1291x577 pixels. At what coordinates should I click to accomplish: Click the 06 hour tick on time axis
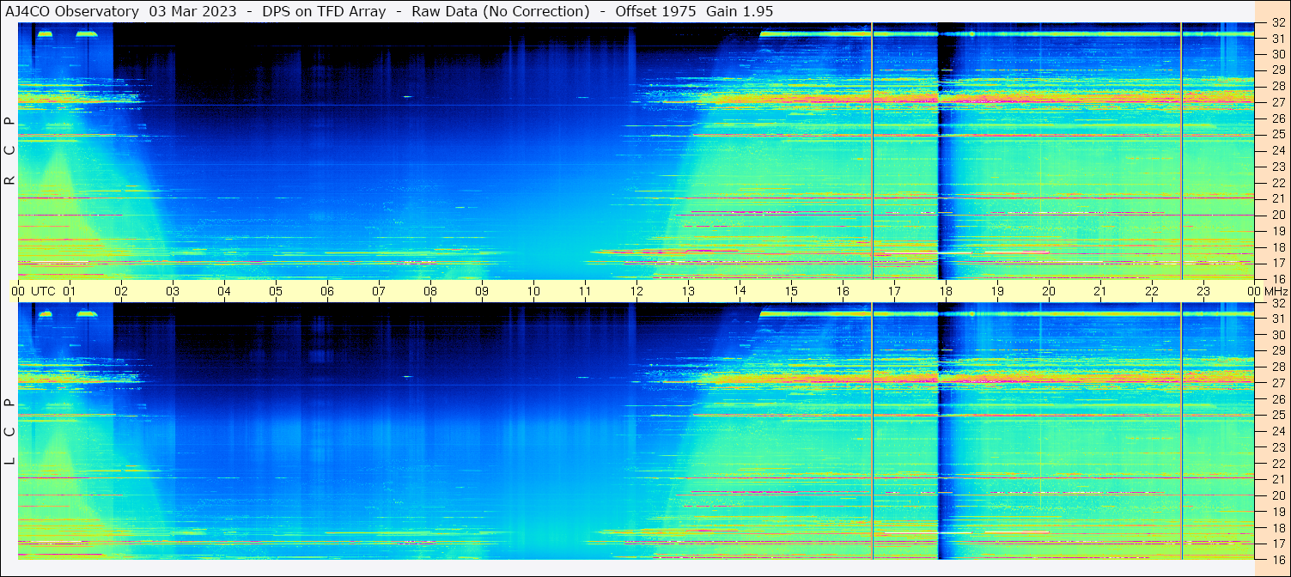(x=327, y=291)
